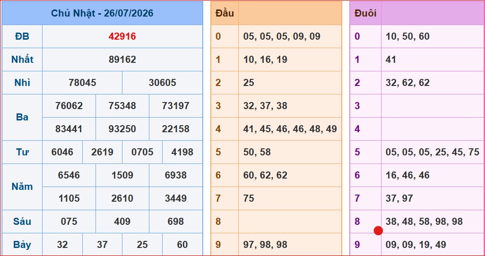Click Đuôi values 32, 62, 62

[x=407, y=83]
